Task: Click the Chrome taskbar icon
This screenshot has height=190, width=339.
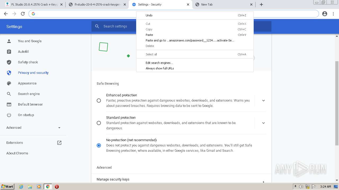Action: 48,187
